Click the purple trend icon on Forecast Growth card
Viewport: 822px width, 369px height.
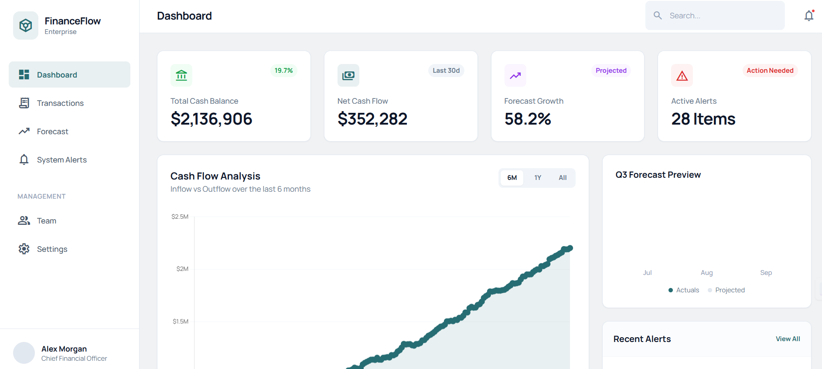(515, 75)
